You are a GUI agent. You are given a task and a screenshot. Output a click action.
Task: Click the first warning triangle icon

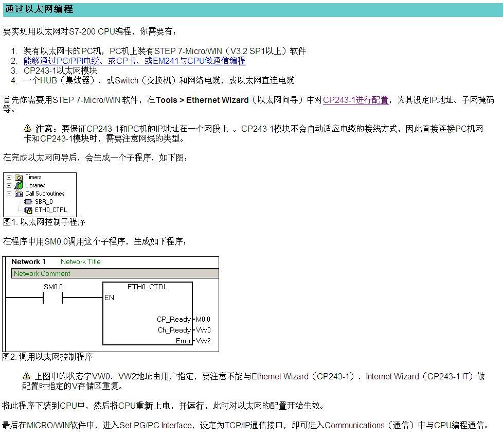tap(27, 128)
